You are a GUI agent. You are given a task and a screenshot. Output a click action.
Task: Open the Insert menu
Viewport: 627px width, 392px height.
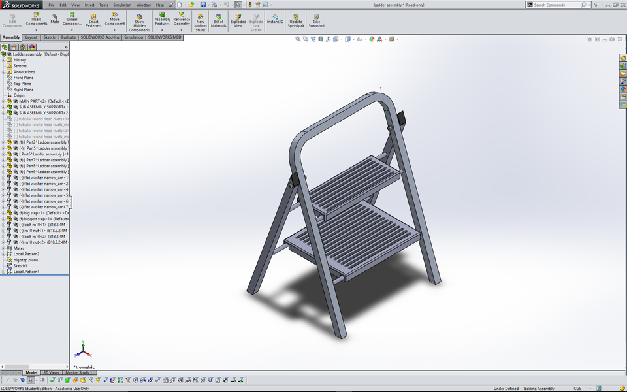89,4
